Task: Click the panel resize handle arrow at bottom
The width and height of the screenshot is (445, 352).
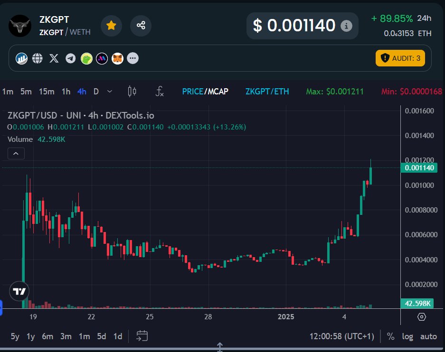Action: [220, 347]
